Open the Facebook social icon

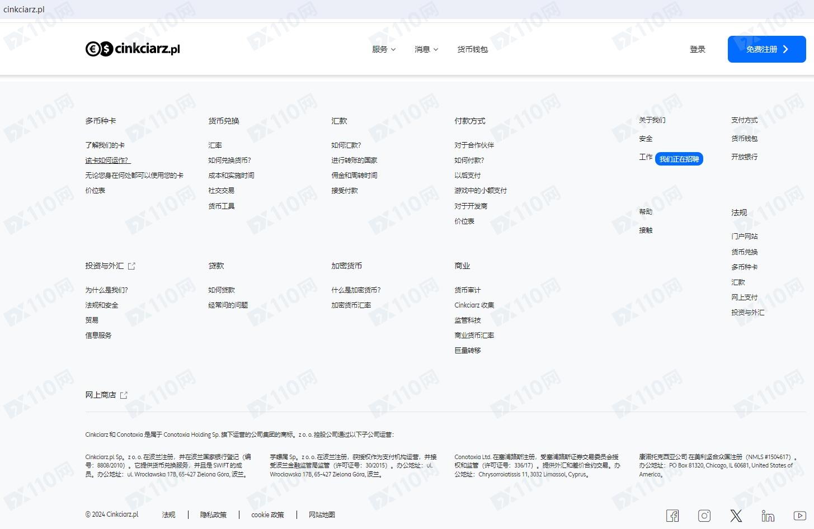coord(672,516)
